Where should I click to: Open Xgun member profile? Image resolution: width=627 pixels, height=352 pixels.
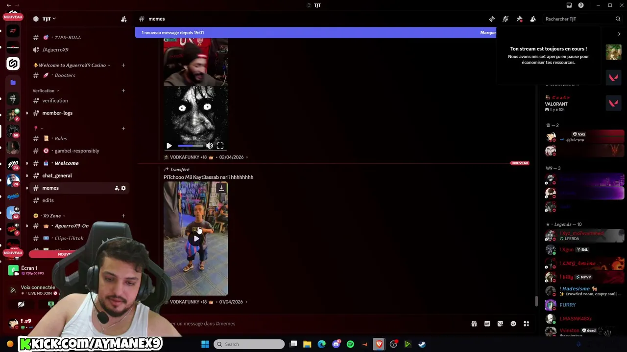coord(584,250)
